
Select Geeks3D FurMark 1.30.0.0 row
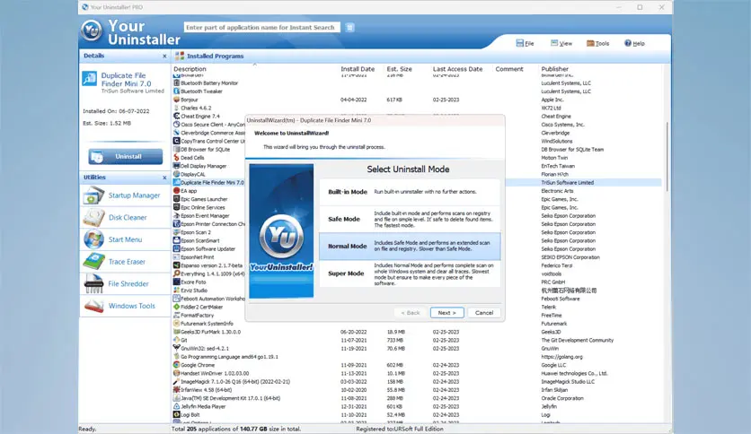pos(417,332)
